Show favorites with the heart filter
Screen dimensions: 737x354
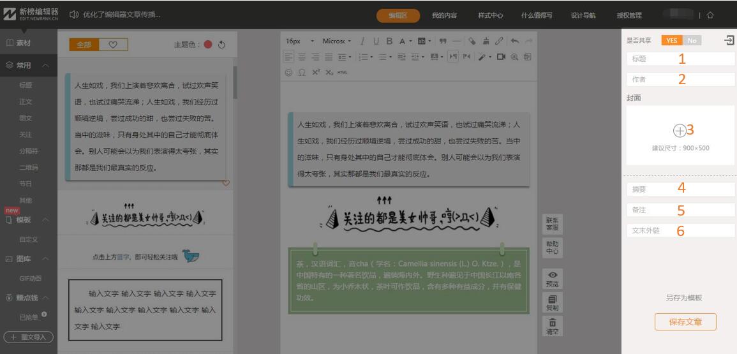(x=113, y=45)
